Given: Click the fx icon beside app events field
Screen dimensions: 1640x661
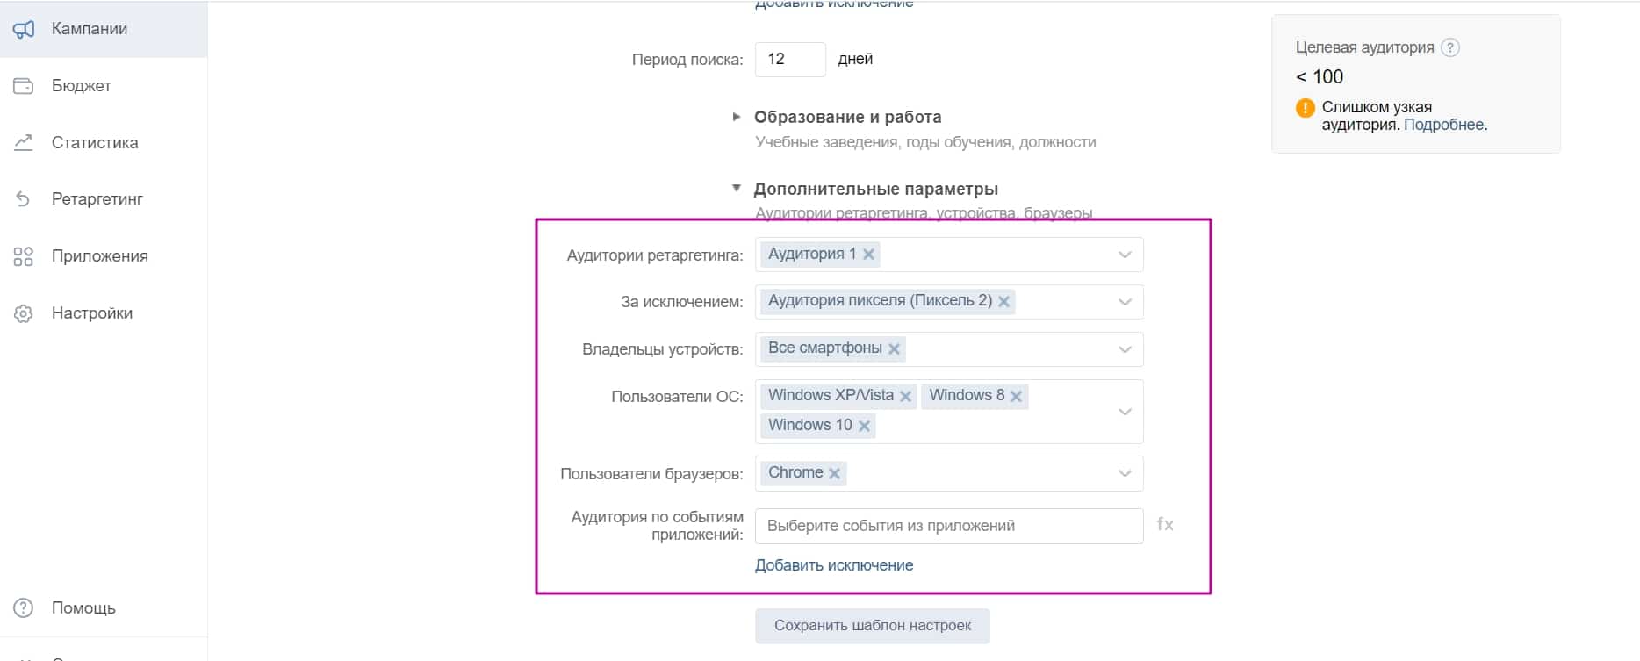Looking at the screenshot, I should coord(1166,525).
